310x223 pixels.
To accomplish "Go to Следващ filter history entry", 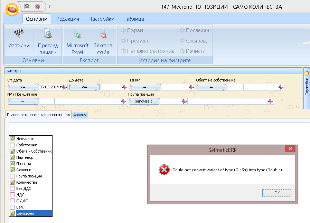I will (193, 40).
